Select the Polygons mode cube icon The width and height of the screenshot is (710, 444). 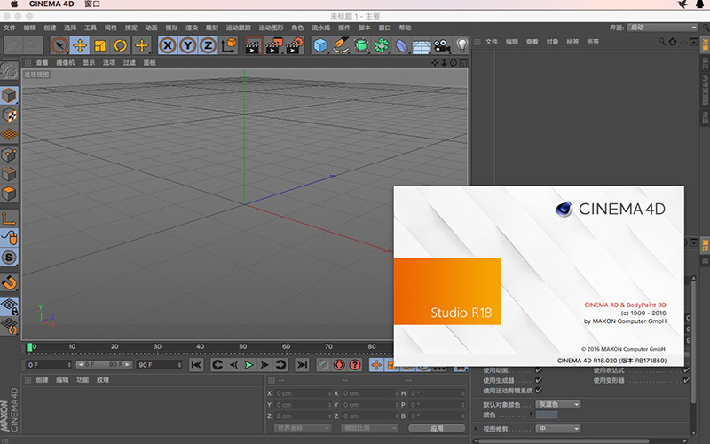point(9,194)
